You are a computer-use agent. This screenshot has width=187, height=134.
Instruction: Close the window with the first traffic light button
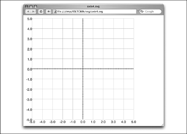tap(27, 6)
